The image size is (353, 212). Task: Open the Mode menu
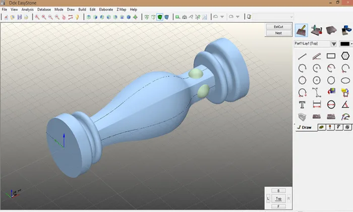click(x=59, y=10)
